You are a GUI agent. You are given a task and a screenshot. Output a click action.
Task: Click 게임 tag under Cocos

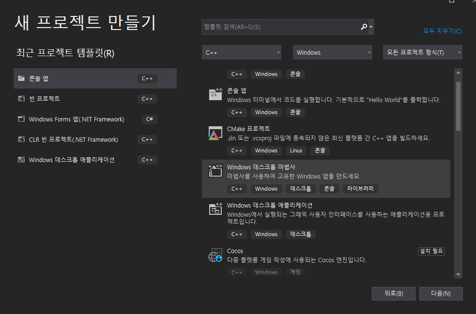click(x=295, y=272)
